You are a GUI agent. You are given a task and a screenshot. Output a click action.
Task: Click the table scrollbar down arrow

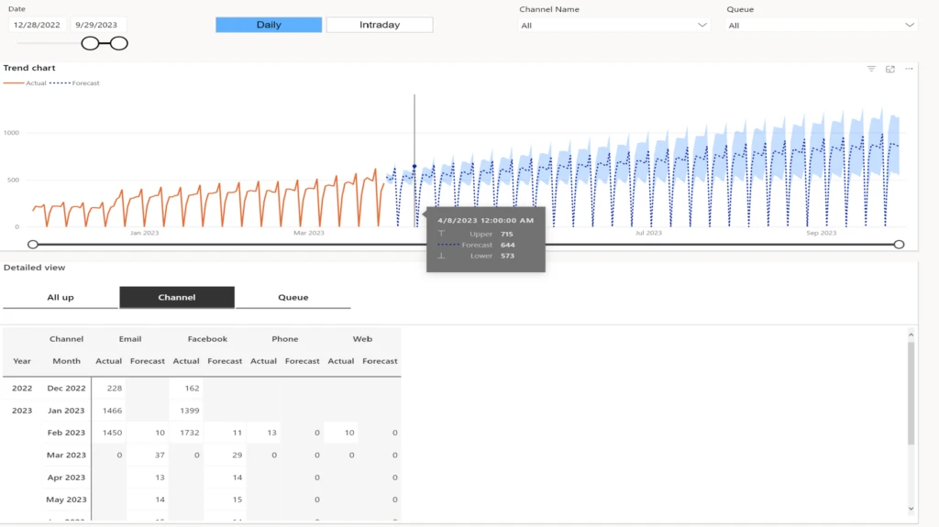click(x=911, y=508)
